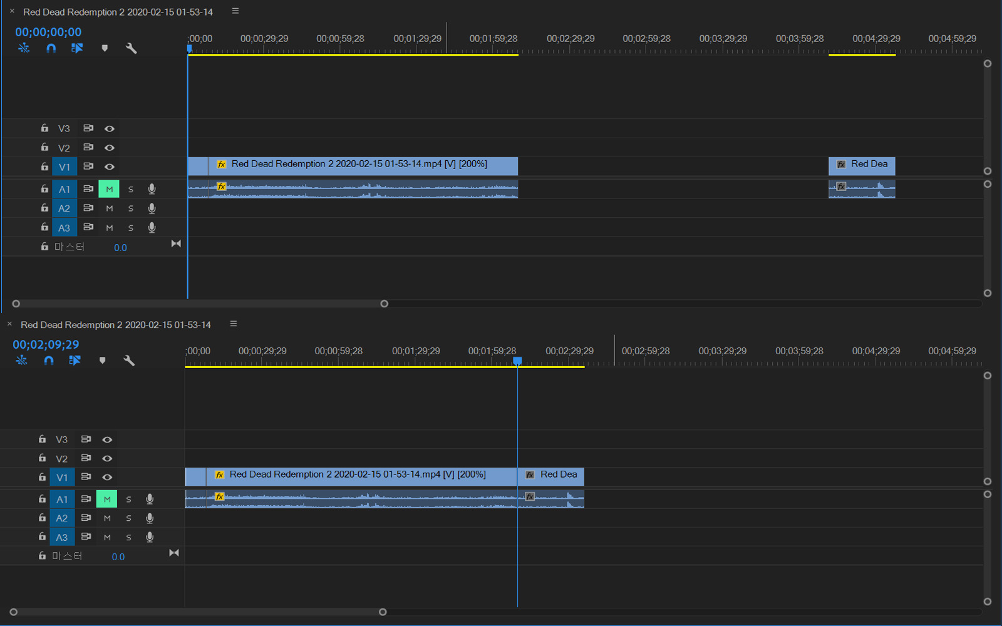Close top Red Dead Redemption sequence tab
Viewport: 1002px width, 626px height.
12,11
